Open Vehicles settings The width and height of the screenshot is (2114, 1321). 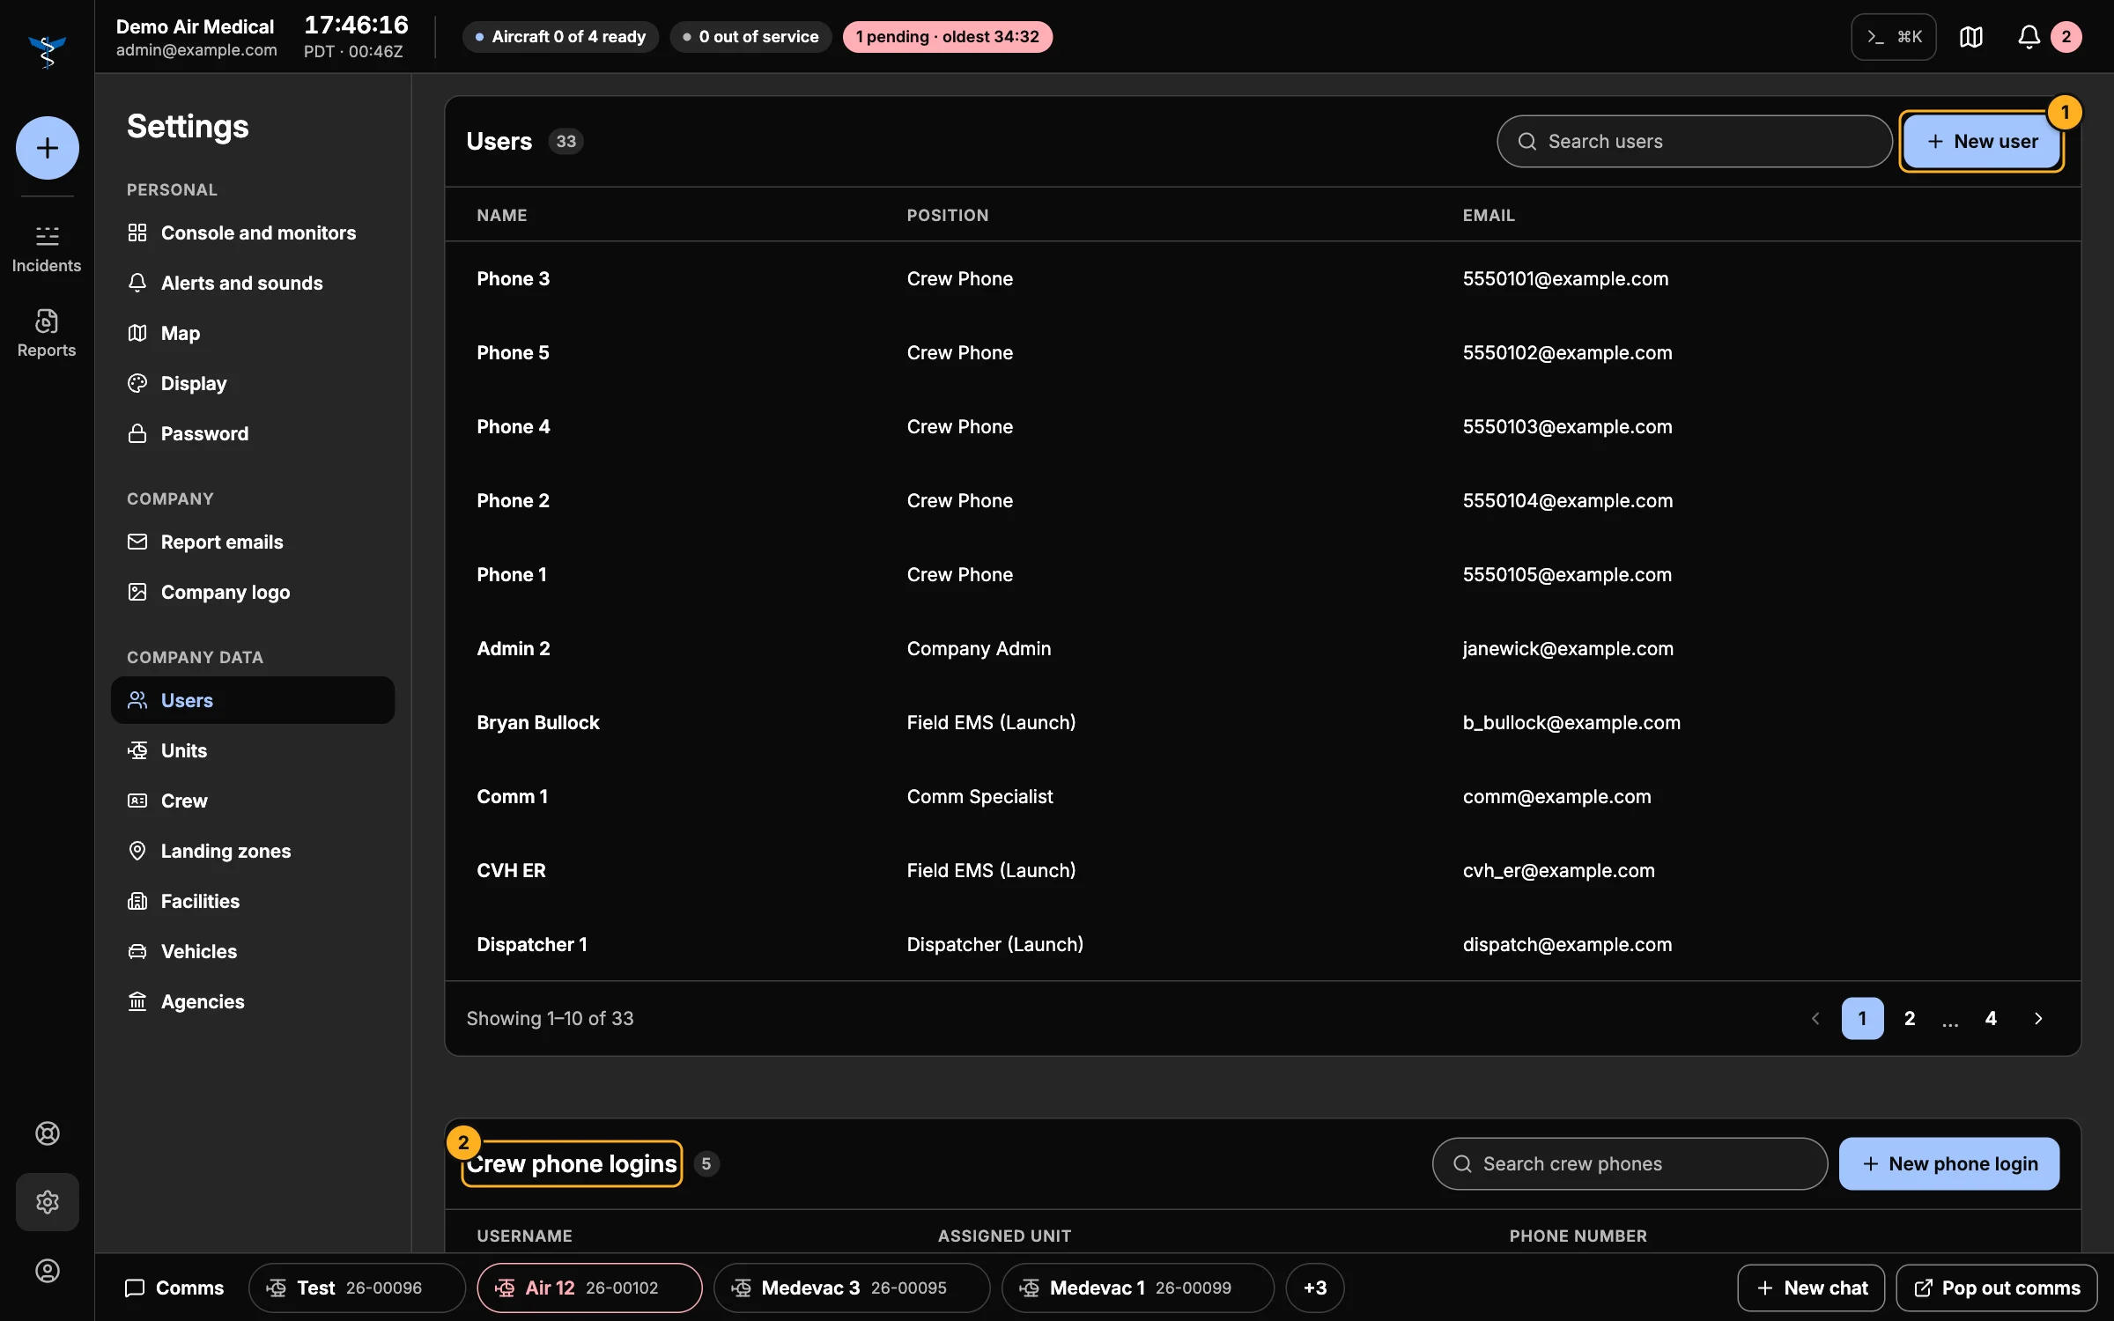click(253, 951)
